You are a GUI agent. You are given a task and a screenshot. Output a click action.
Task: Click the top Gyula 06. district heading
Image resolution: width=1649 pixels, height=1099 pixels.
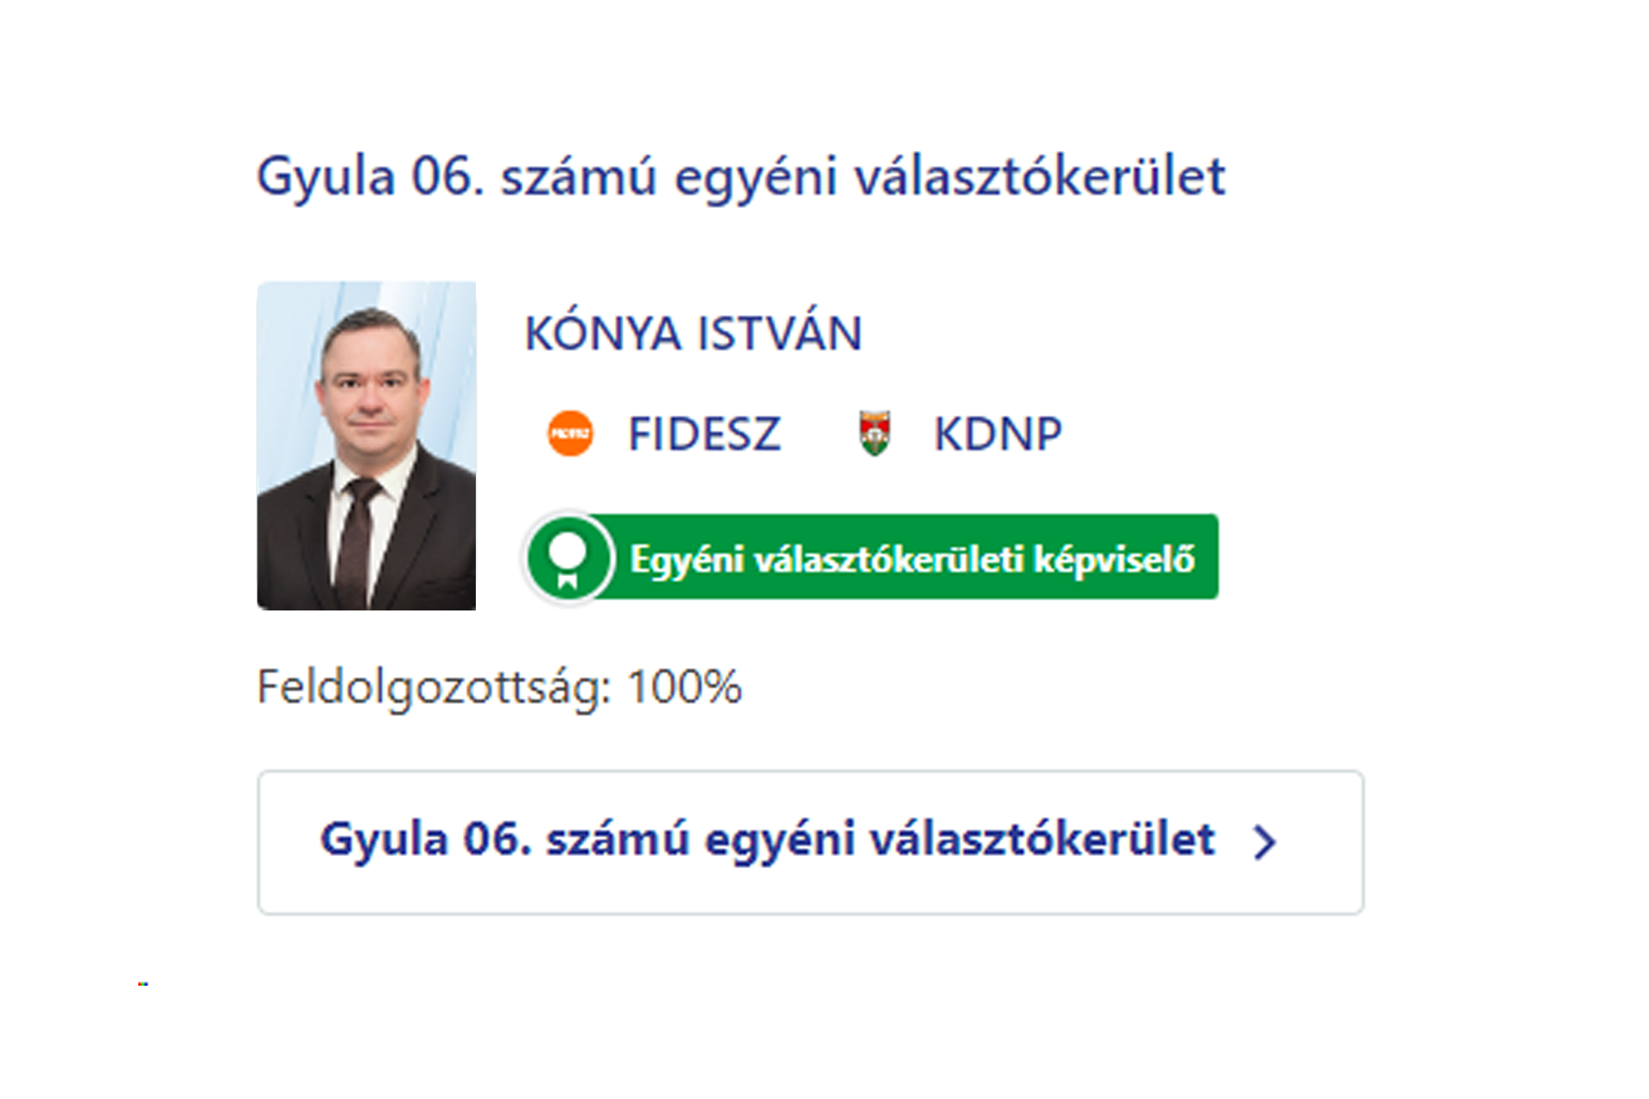click(740, 177)
